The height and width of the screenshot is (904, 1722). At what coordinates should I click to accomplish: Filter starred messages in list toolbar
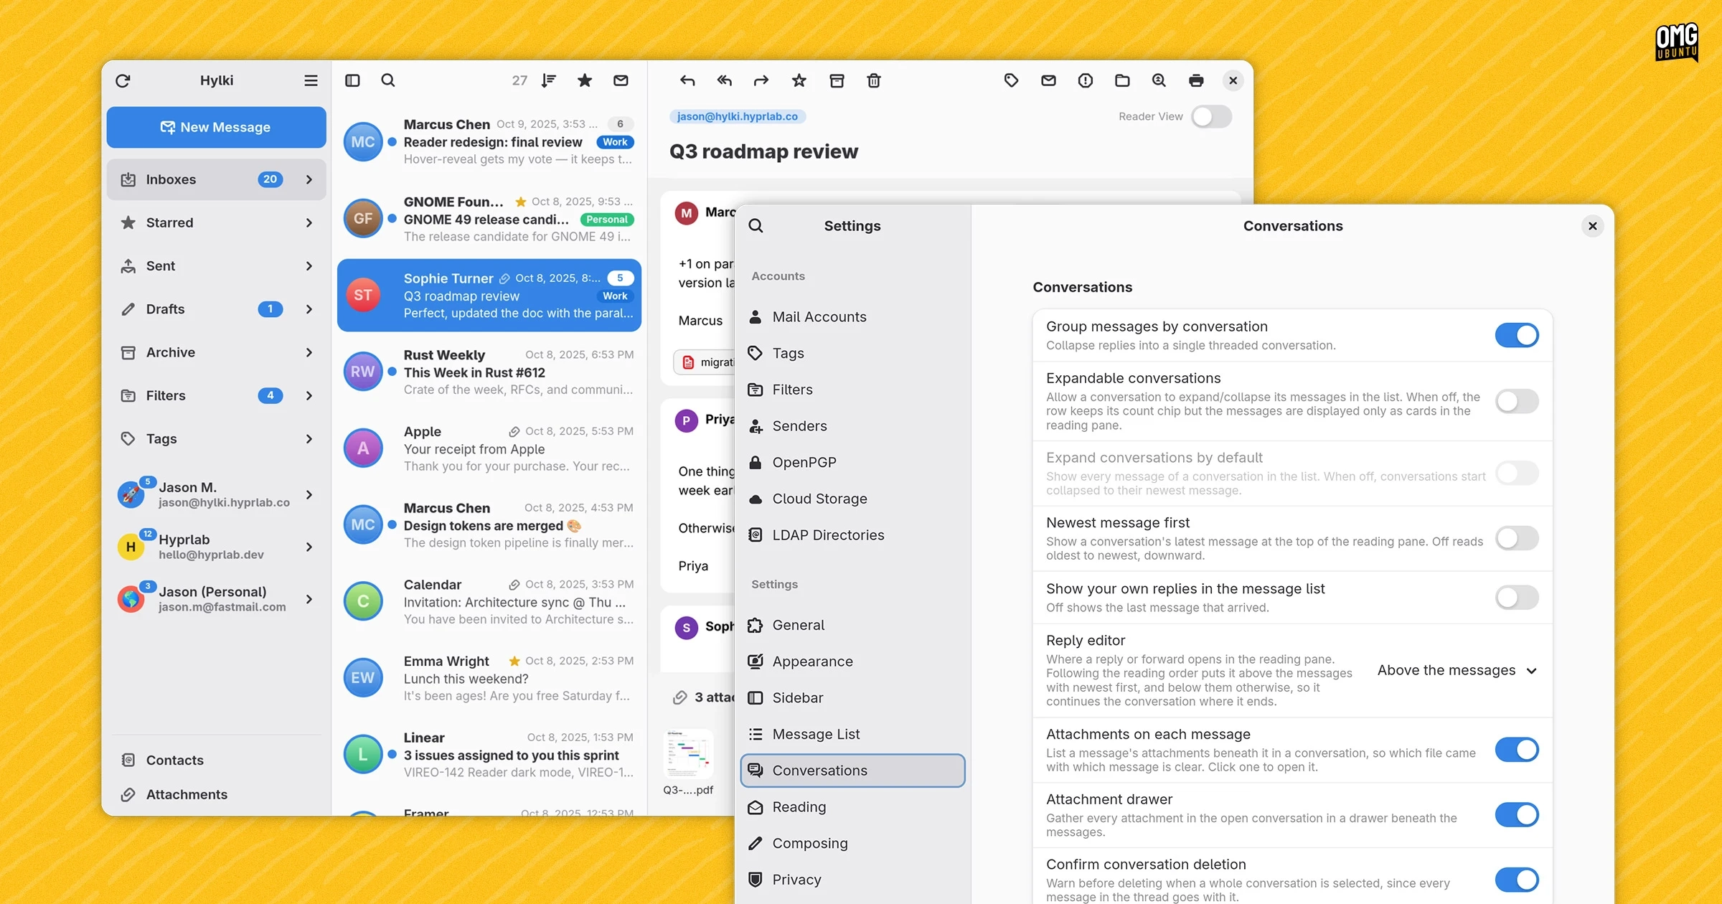click(585, 80)
